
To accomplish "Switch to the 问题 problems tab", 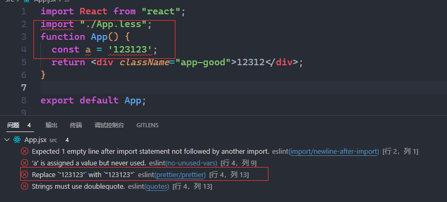I will click(13, 125).
